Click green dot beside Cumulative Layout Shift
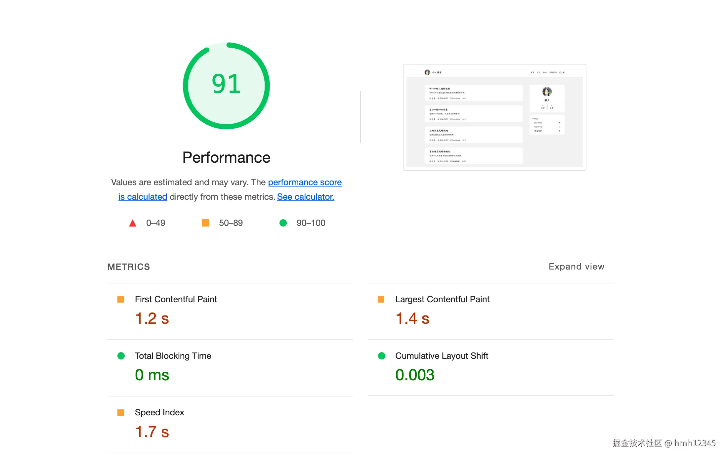This screenshot has height=459, width=727. [381, 356]
